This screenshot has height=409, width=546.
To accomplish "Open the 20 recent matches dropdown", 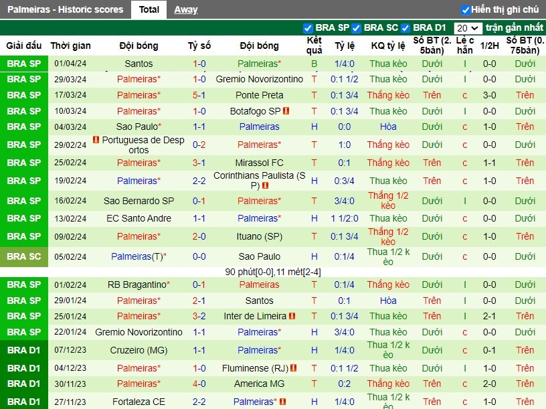I will [468, 28].
